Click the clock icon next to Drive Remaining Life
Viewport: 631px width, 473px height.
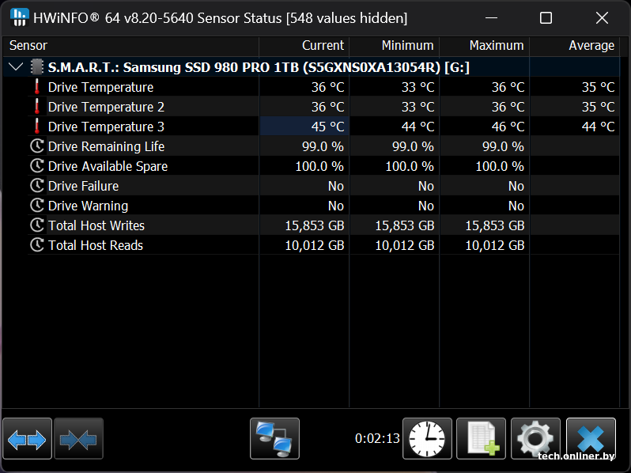click(37, 146)
